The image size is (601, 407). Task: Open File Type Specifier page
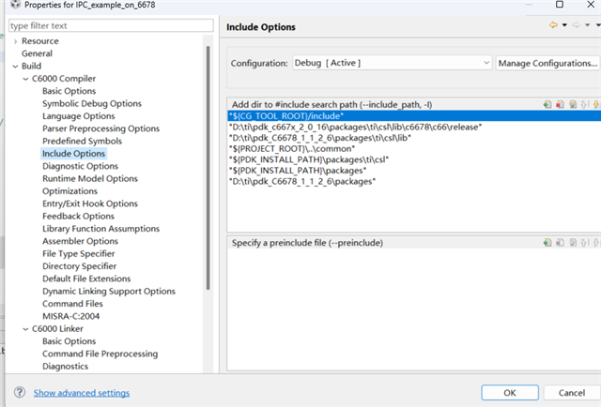click(x=79, y=253)
